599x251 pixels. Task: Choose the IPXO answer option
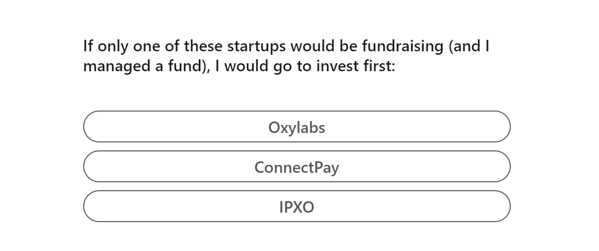(297, 207)
